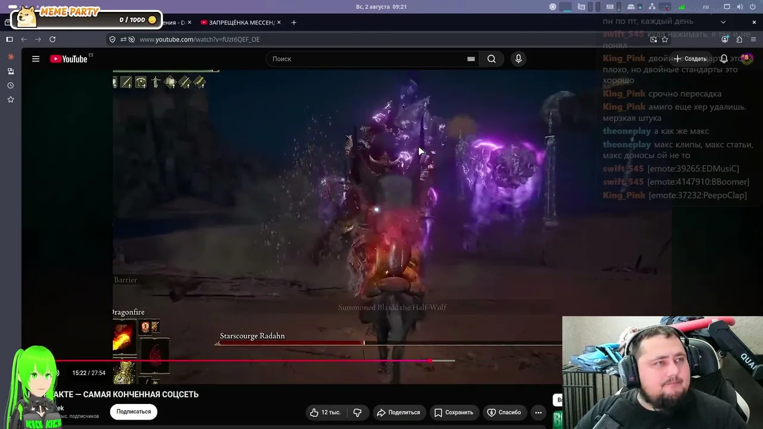Image resolution: width=763 pixels, height=429 pixels.
Task: Open the sidebar AI chatbot sparkle icon
Action: click(10, 57)
